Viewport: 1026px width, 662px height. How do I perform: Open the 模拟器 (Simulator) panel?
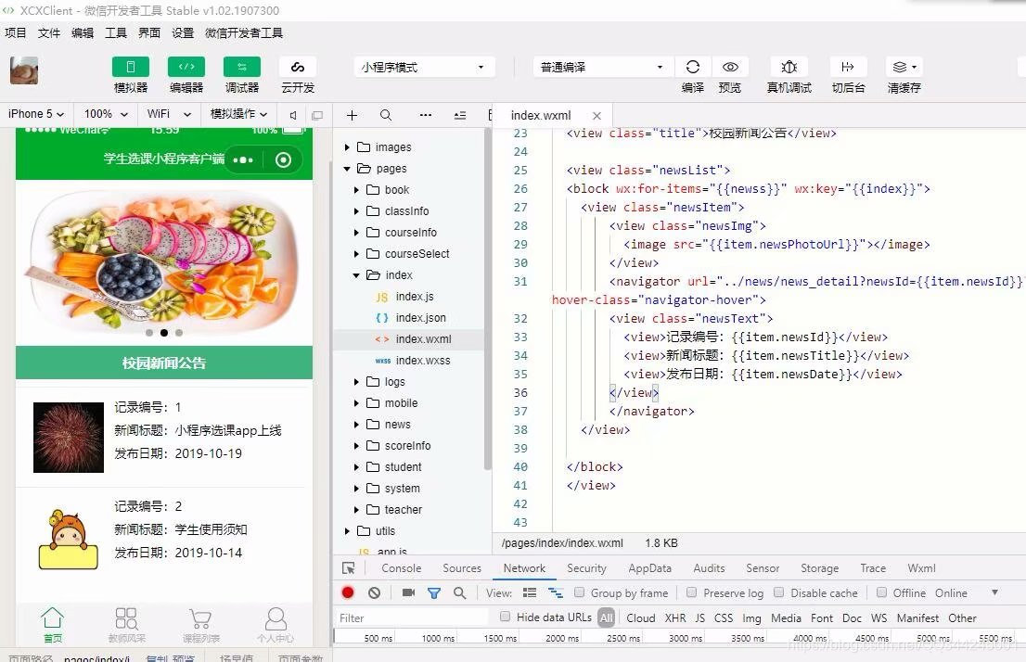click(x=130, y=74)
